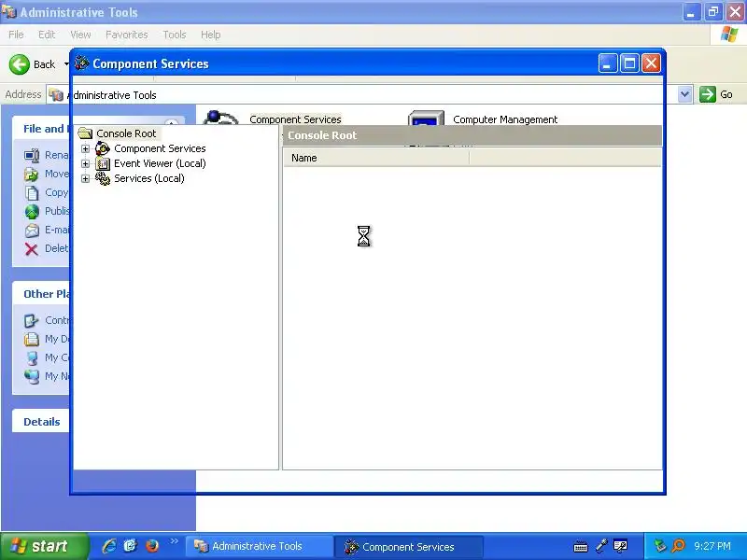Click the Rename task icon in sidebar
Screen dimensions: 747x560
(32, 155)
